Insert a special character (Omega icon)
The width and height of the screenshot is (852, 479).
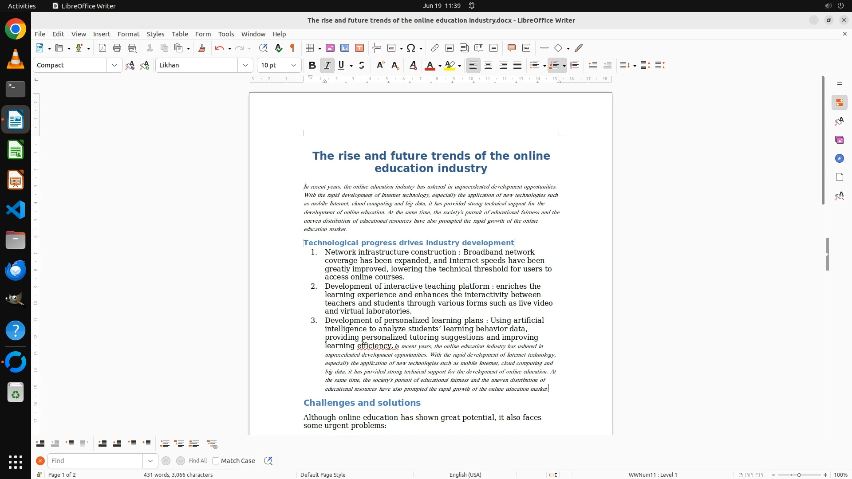[x=411, y=48]
